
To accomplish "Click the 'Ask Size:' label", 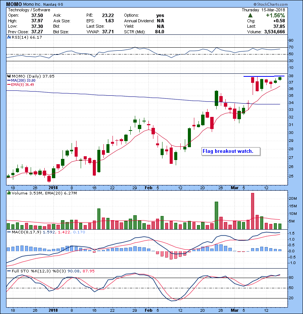I will pyautogui.click(x=62, y=21).
